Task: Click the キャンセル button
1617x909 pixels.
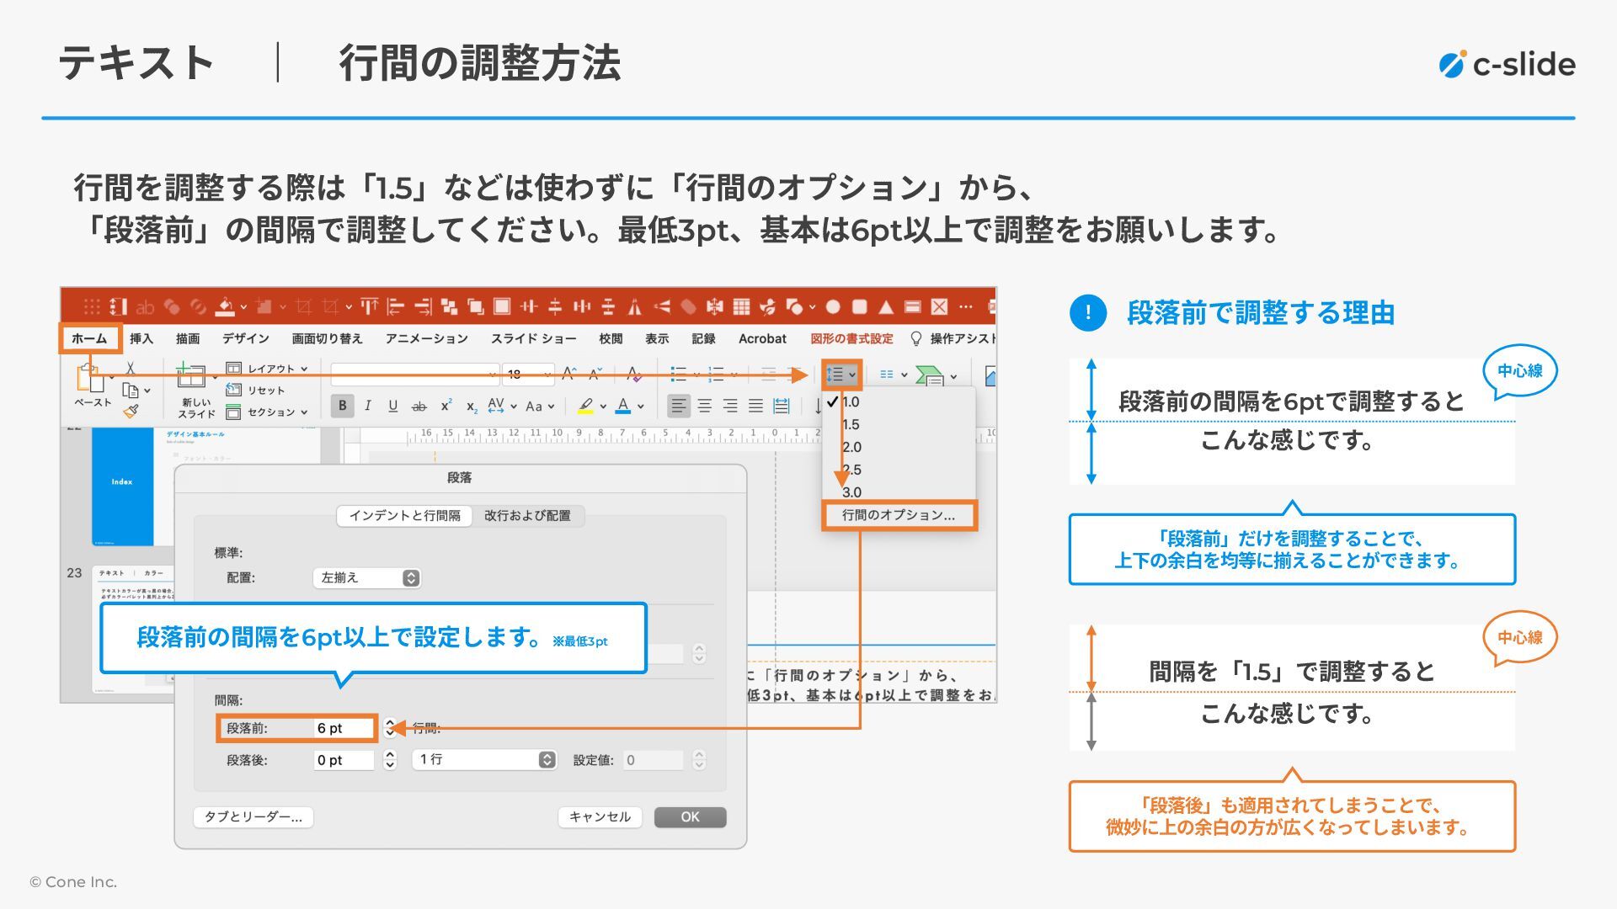Action: coord(600,817)
